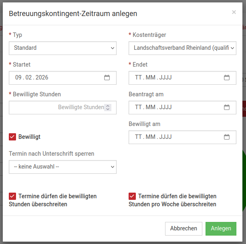Open calendar picker for Endet date
This screenshot has width=246, height=244.
227,77
